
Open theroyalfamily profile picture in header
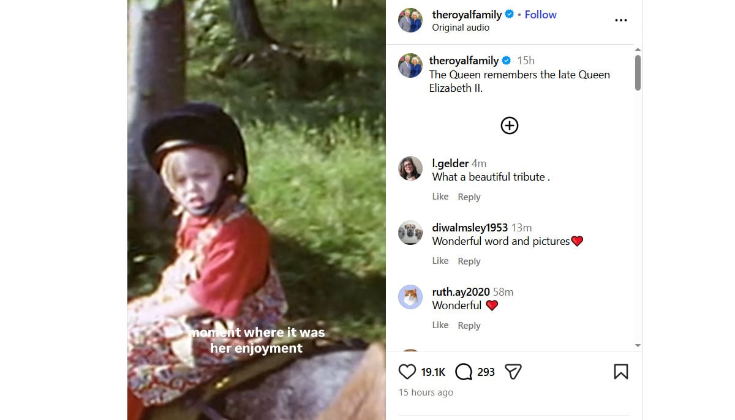point(410,20)
